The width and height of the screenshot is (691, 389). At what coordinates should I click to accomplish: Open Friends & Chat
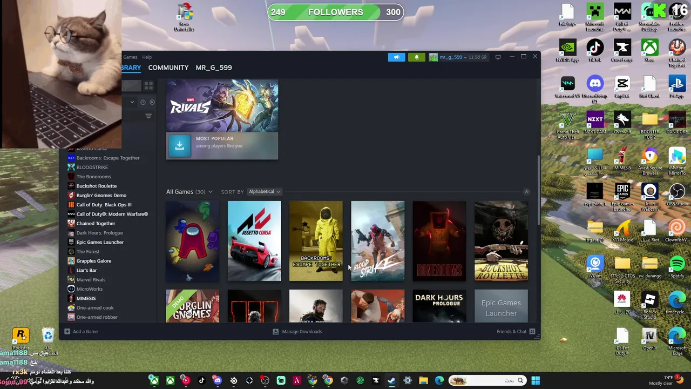click(516, 332)
